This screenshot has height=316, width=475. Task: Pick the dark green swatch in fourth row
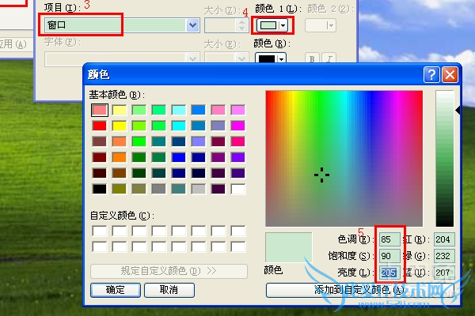[x=139, y=157]
